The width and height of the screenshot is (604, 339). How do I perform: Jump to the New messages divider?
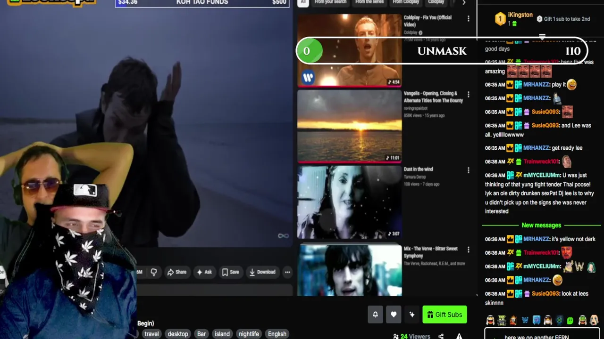pyautogui.click(x=541, y=225)
